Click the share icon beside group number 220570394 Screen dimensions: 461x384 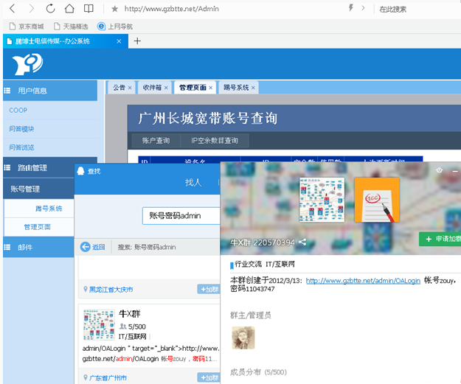pyautogui.click(x=302, y=242)
